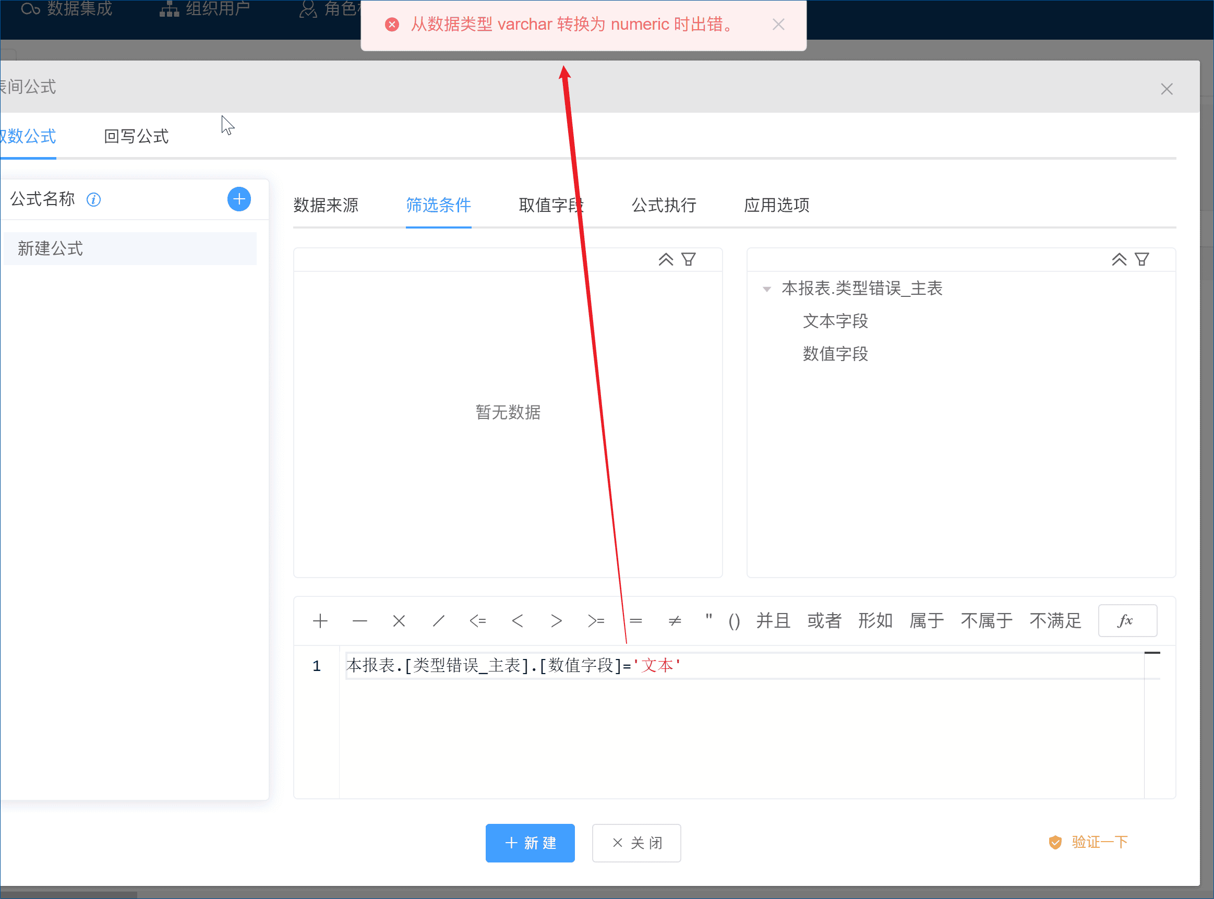
Task: Open the 数据来源 tab
Action: click(x=326, y=205)
